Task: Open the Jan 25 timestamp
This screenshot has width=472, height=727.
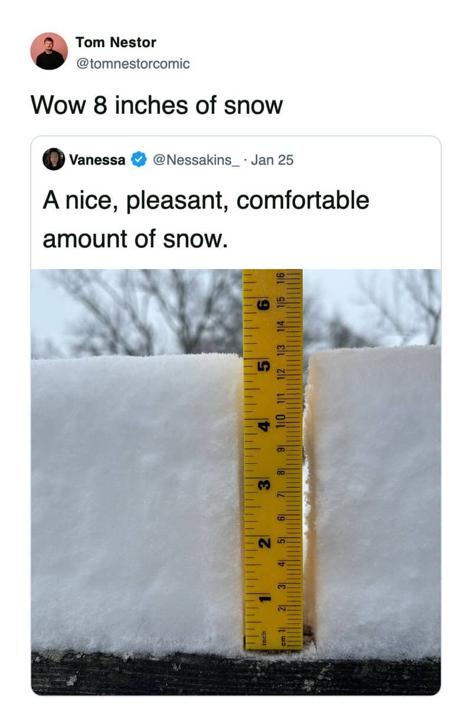Action: pos(272,160)
